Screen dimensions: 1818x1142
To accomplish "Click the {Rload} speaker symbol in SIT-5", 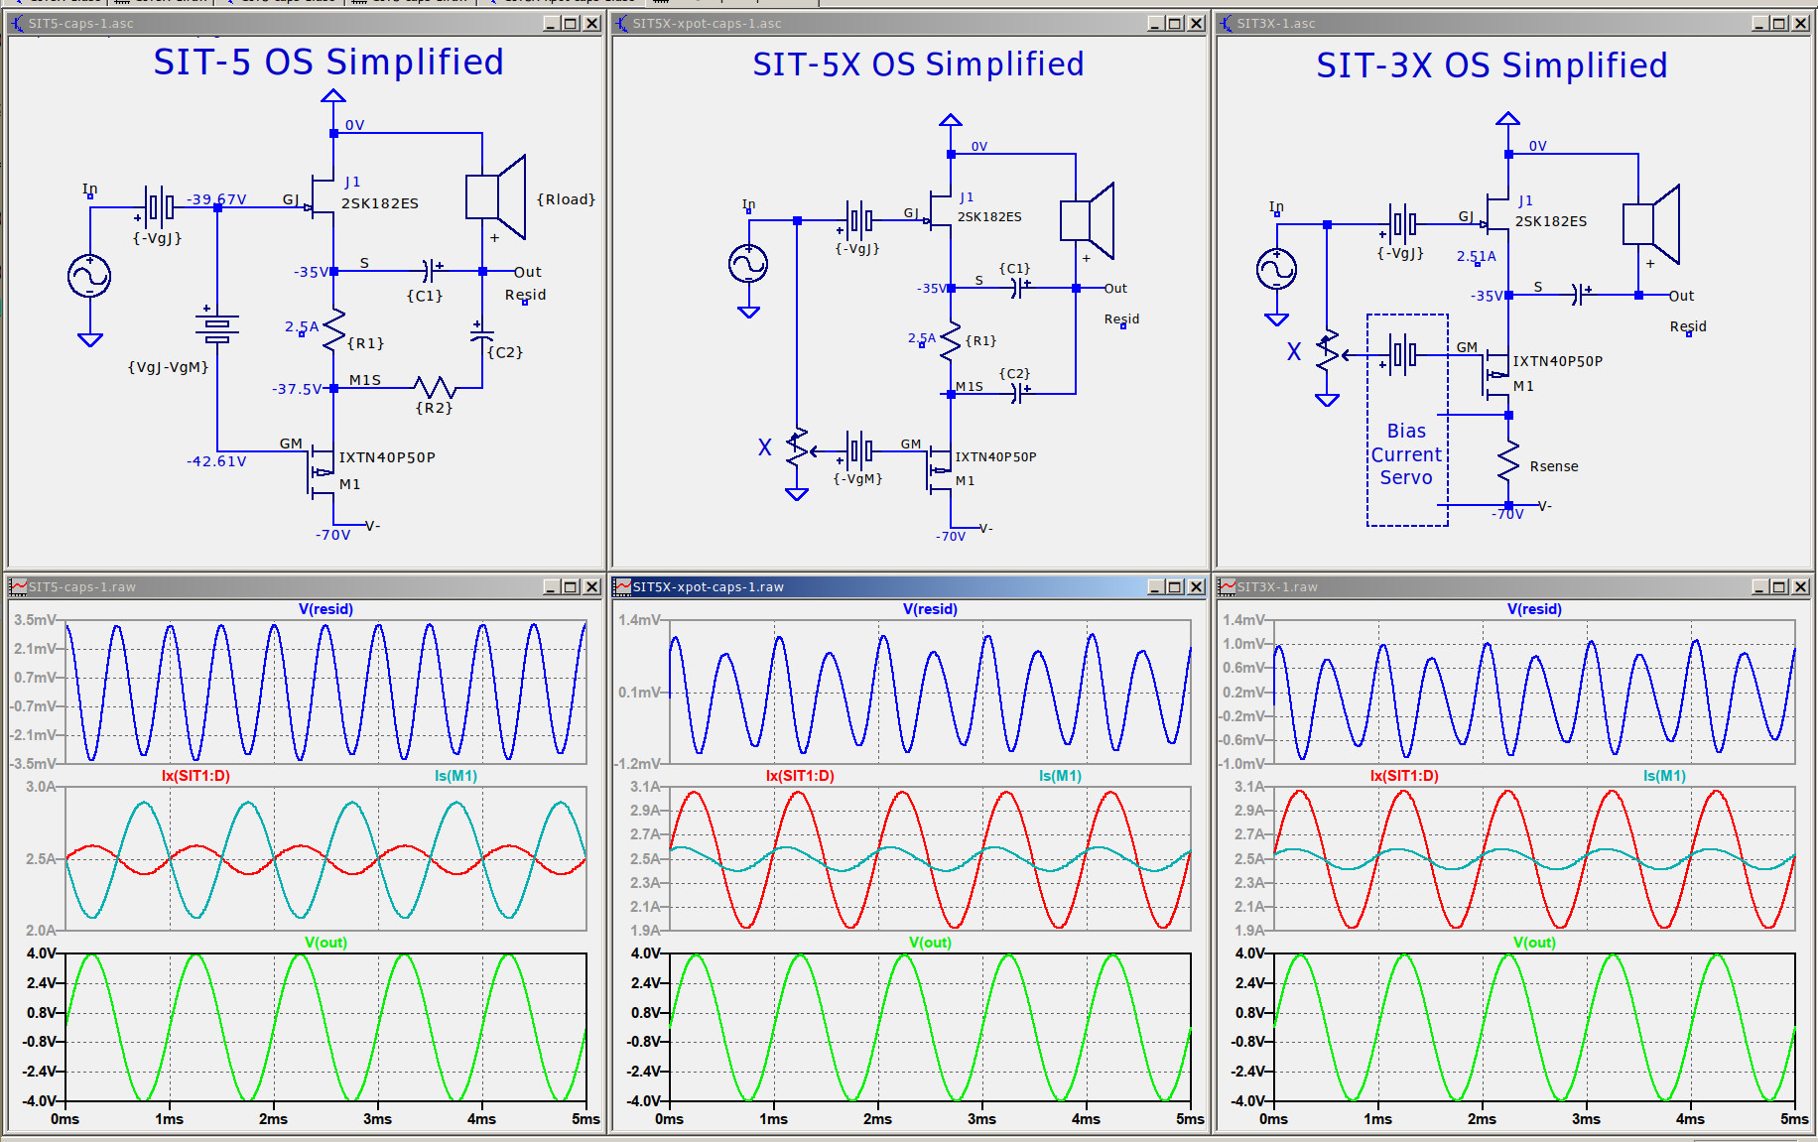I will point(495,196).
